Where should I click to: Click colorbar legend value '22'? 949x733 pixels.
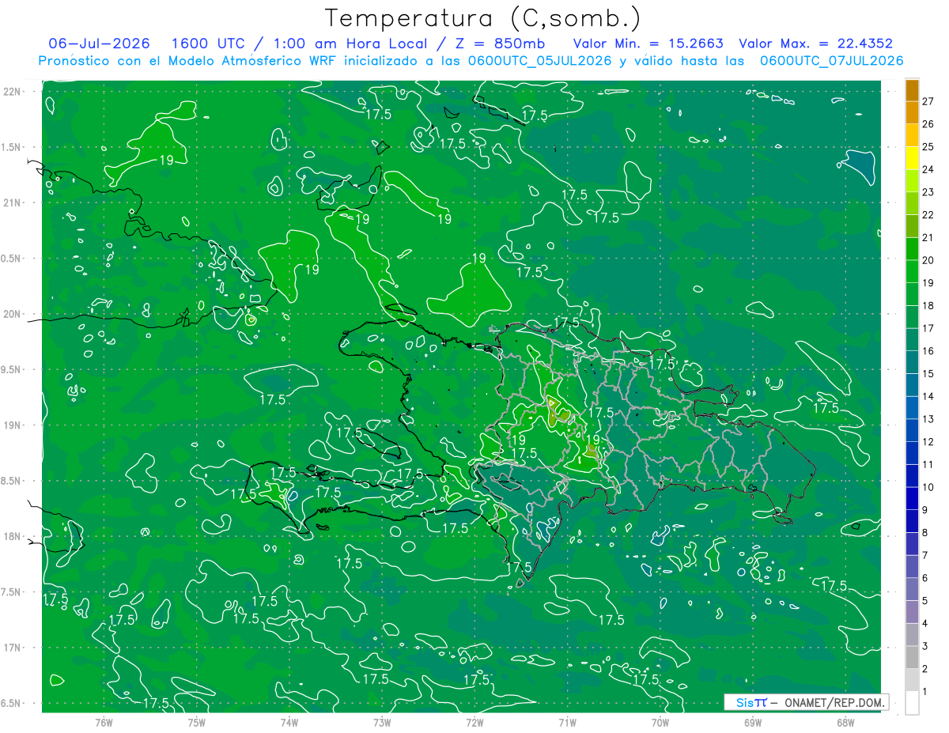pyautogui.click(x=928, y=215)
